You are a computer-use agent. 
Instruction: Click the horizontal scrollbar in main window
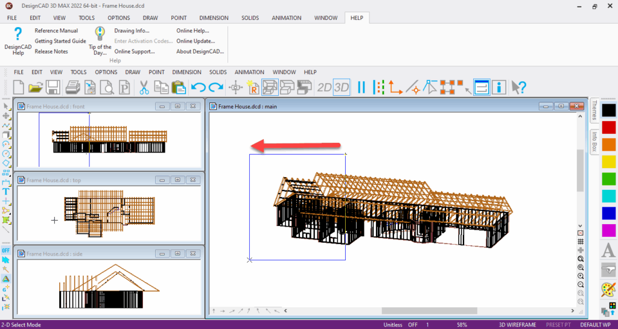(429, 311)
